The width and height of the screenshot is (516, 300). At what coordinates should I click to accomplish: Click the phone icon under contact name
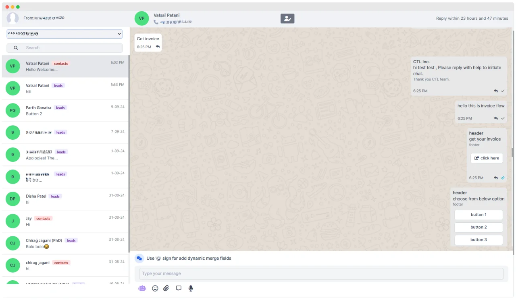click(156, 22)
